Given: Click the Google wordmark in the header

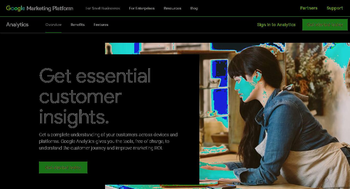Looking at the screenshot, I should pyautogui.click(x=15, y=8).
